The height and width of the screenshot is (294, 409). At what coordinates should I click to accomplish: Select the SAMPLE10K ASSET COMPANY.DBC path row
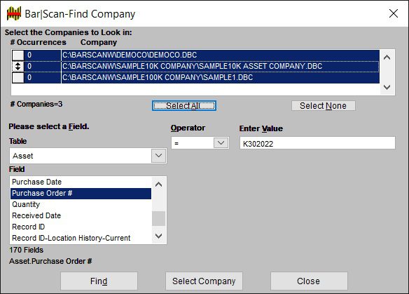221,67
